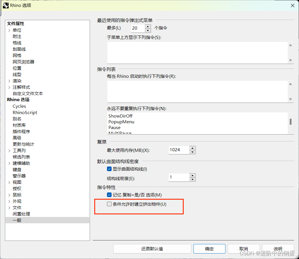Screen dimensions: 299x259
Task: Expand the 单位 tree node
Action: pyautogui.click(x=9, y=30)
